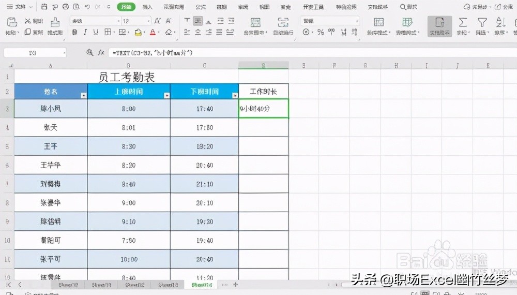The height and width of the screenshot is (295, 517).
Task: Click the cloud sync status button
Action: (x=477, y=7)
